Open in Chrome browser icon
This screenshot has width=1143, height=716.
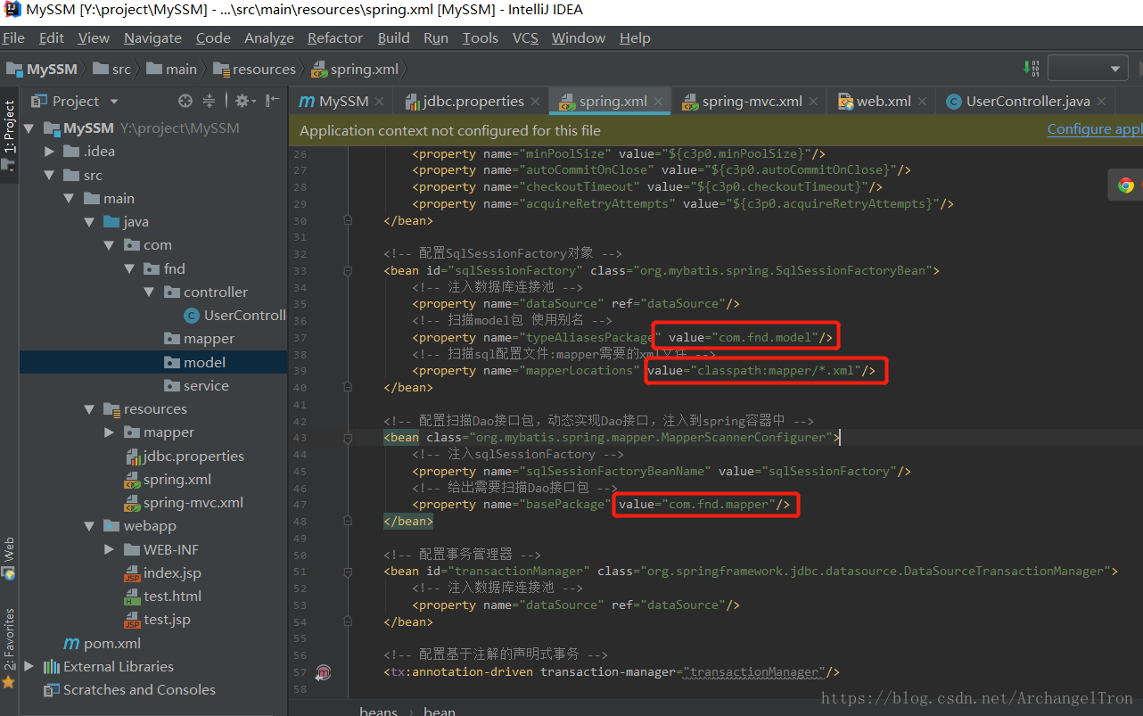(x=1126, y=185)
